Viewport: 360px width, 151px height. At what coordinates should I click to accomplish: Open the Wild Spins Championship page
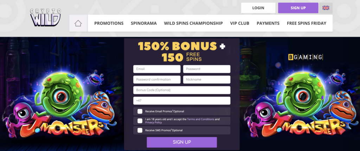point(193,23)
